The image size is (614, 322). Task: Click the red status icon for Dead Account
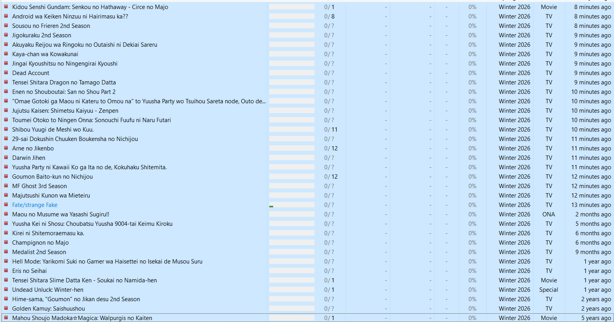(x=6, y=73)
